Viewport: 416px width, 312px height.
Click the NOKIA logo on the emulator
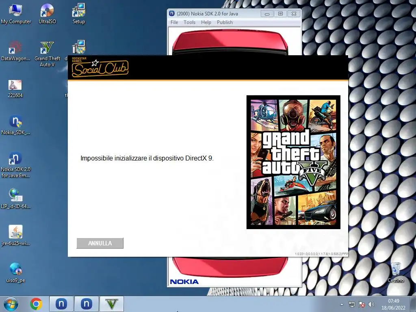tap(184, 282)
